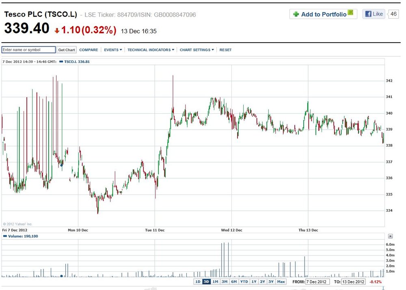Click the 342 price axis label

(389, 81)
